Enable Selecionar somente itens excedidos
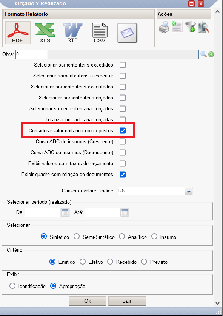223x316 pixels. tap(123, 65)
